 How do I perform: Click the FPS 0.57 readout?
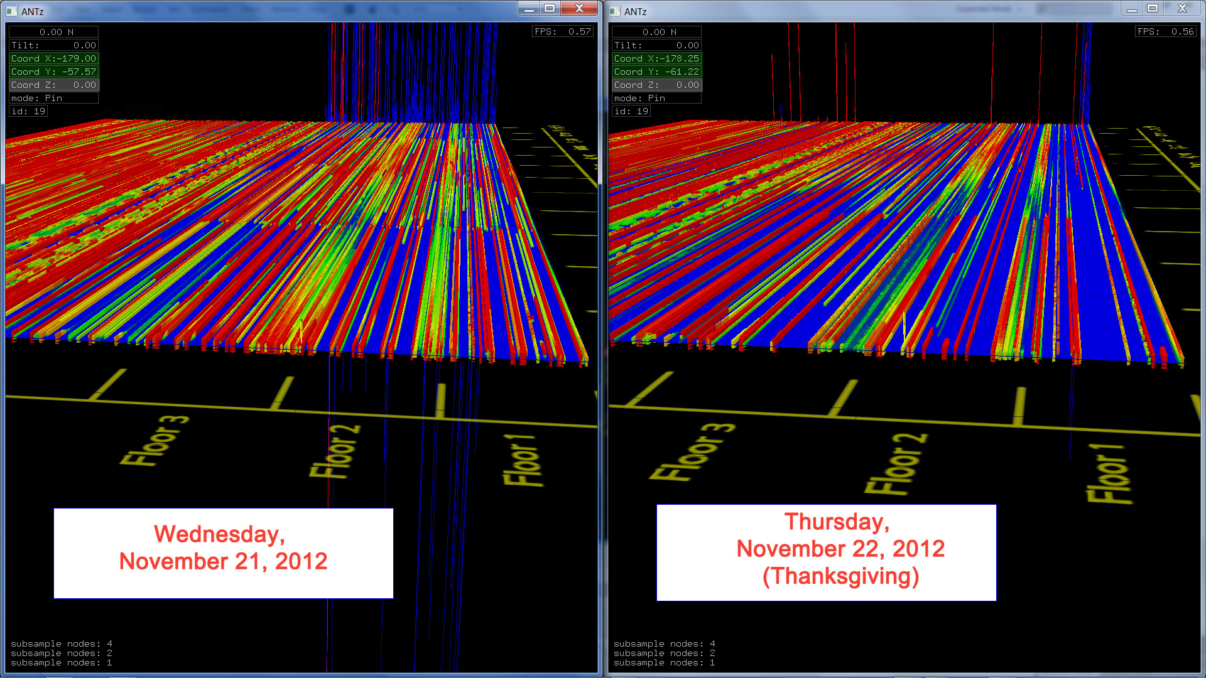pyautogui.click(x=562, y=31)
